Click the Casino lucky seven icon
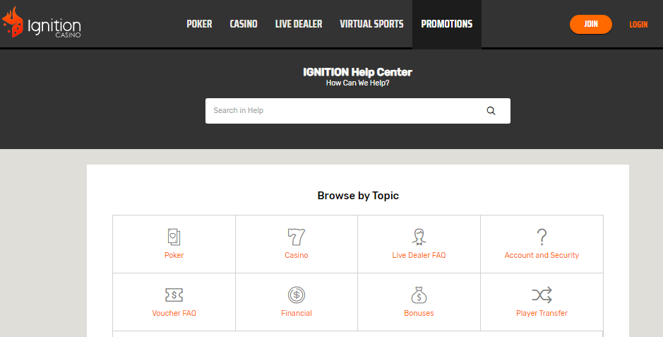This screenshot has width=663, height=337. click(297, 237)
